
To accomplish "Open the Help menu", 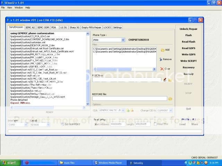I will tap(28, 8).
